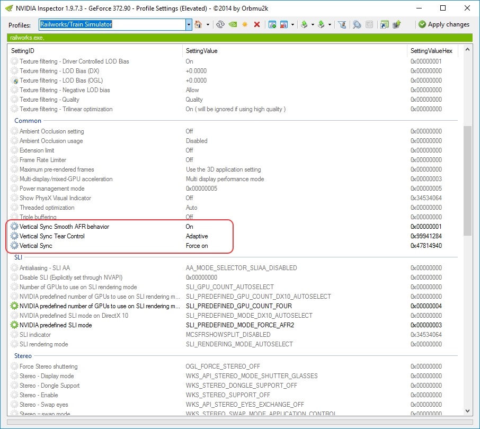Click the icon beside Texture filtering LOD Bias (OGL)
Viewport: 480px width, 429px height.
14,81
